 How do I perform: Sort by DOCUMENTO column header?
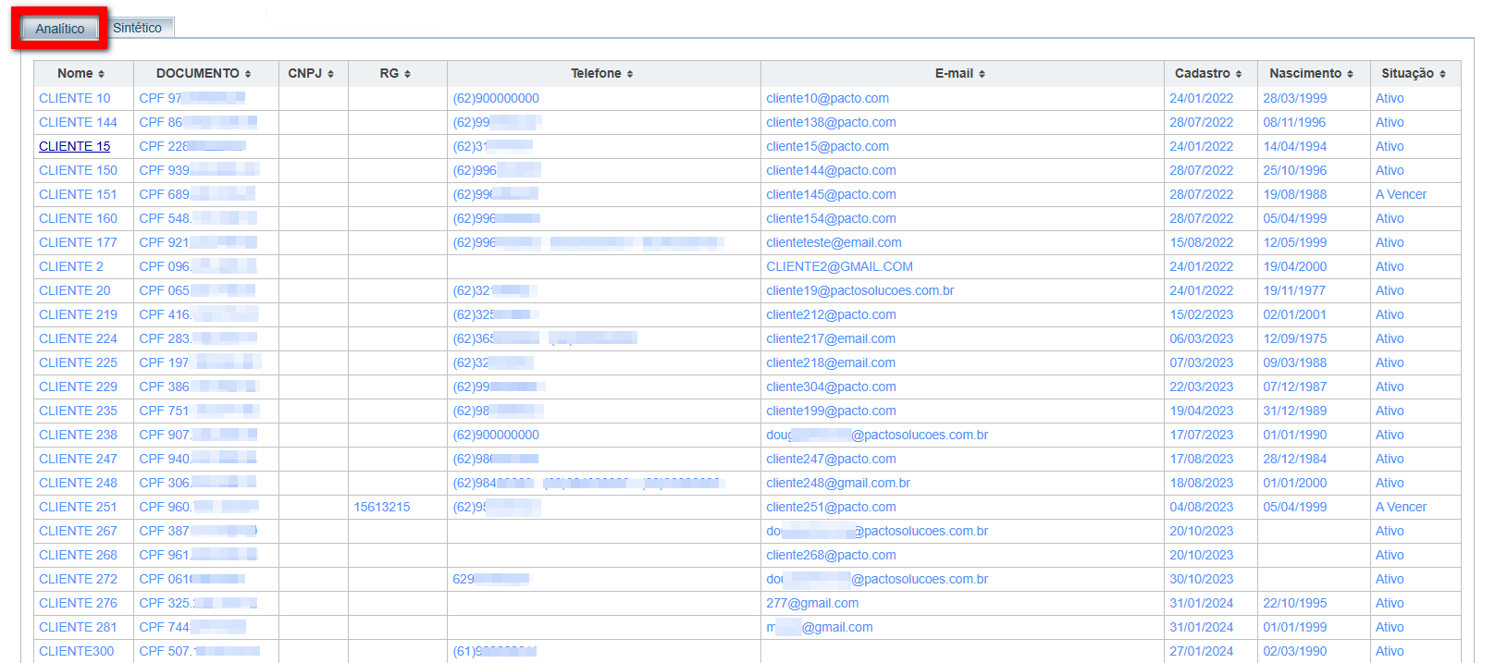coord(204,74)
